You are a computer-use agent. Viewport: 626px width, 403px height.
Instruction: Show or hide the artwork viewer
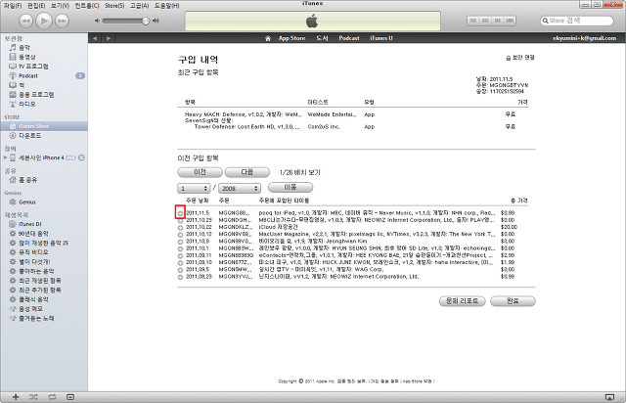pos(70,397)
